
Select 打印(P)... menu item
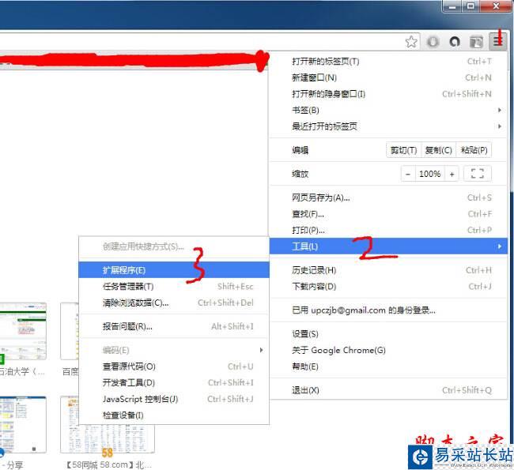[x=388, y=230]
